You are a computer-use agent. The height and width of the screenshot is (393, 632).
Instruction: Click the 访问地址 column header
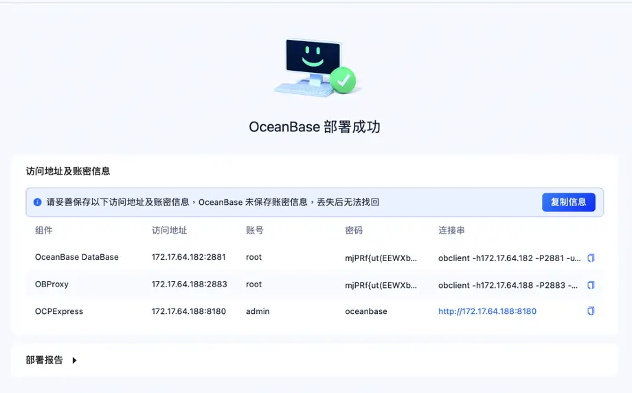click(169, 230)
